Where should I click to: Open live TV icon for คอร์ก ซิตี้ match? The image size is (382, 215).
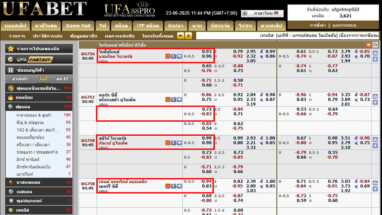click(x=168, y=100)
